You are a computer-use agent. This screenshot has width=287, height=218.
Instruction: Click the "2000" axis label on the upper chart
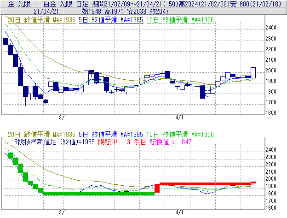(x=271, y=71)
